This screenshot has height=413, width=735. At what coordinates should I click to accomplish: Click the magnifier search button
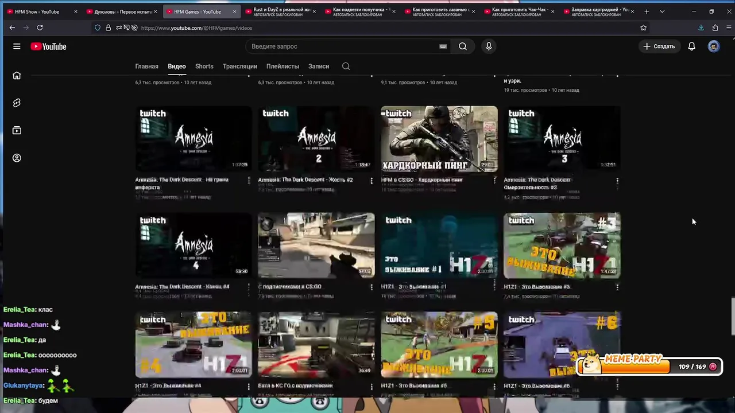pos(463,46)
